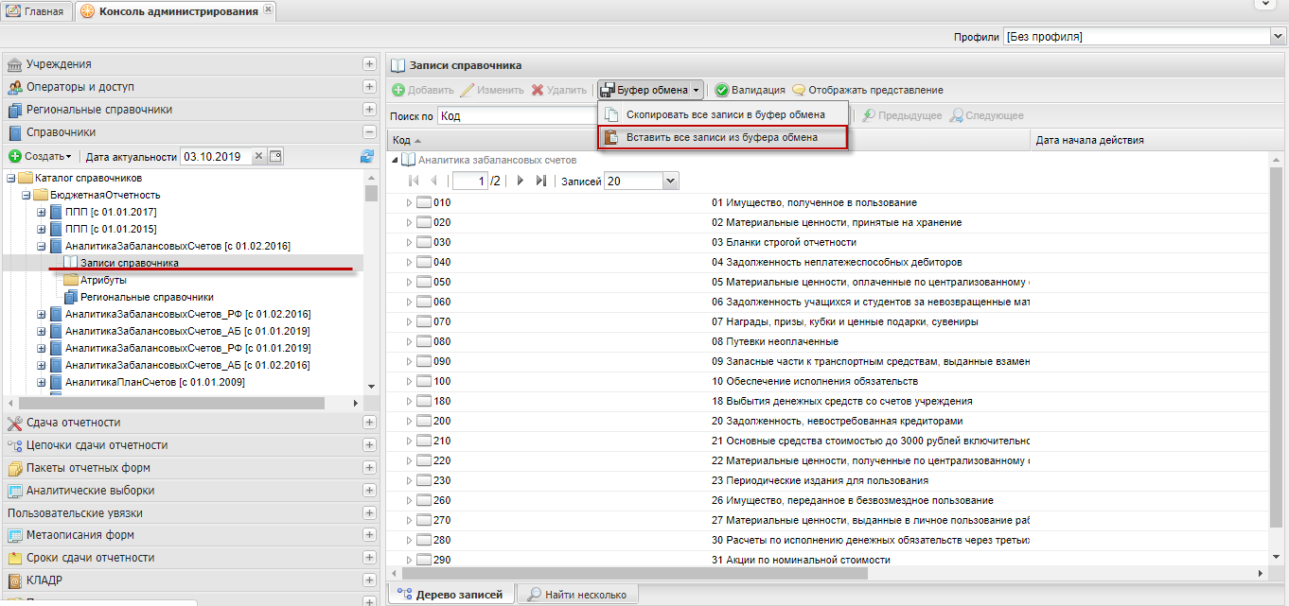The height and width of the screenshot is (606, 1289).
Task: Clear the Дата актуальности date with X
Action: pos(258,156)
